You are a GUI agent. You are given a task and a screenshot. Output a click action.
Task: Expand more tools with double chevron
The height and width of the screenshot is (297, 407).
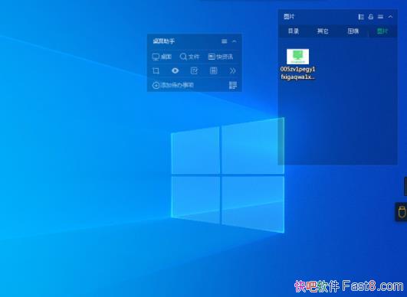[232, 70]
